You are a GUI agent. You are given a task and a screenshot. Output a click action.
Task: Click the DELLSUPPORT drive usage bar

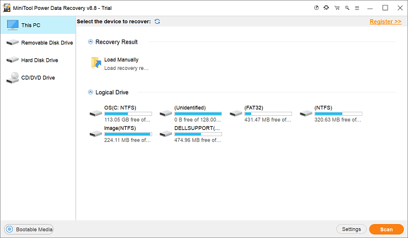point(198,134)
